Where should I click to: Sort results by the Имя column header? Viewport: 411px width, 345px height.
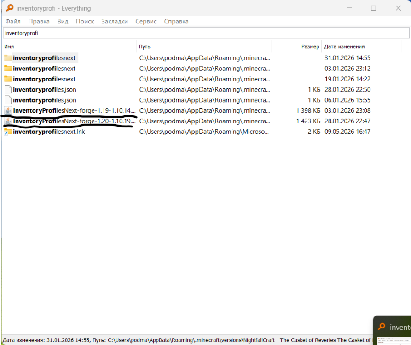pyautogui.click(x=69, y=46)
